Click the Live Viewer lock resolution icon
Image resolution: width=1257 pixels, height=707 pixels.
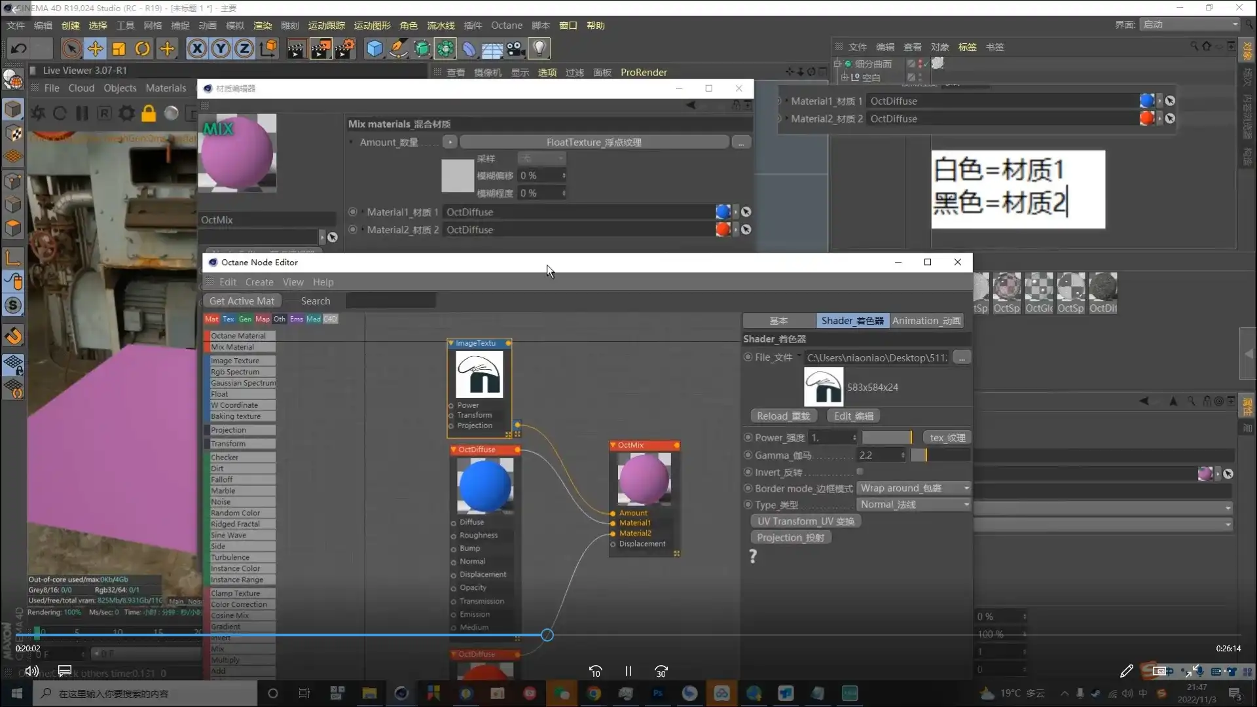[149, 113]
